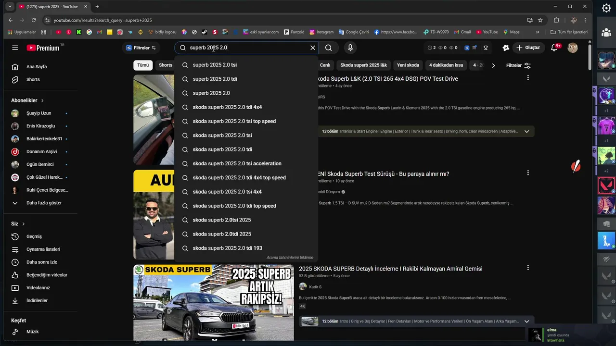Choose suggestion superb 2025 2.0 tdi
The width and height of the screenshot is (616, 346).
coord(246,79)
